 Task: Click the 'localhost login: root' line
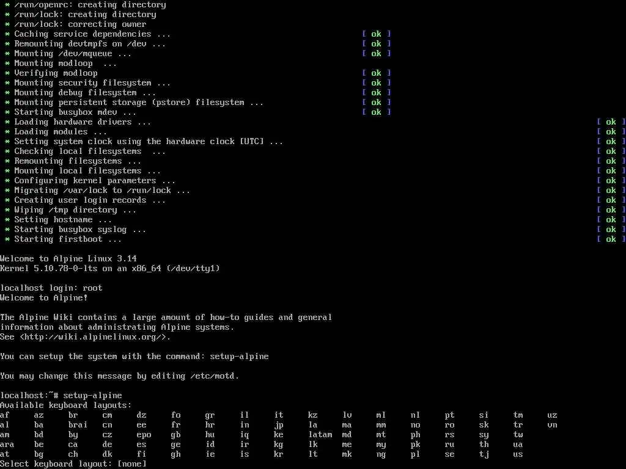tap(51, 288)
